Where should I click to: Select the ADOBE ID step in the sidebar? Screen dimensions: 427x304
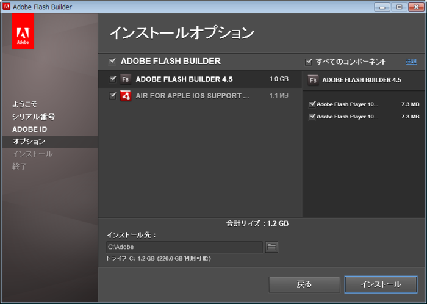(x=29, y=129)
